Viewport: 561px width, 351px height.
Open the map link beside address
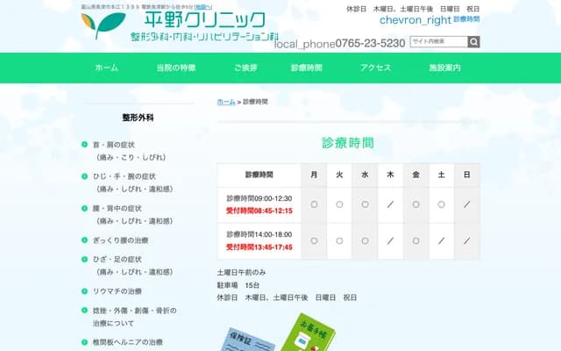[203, 7]
